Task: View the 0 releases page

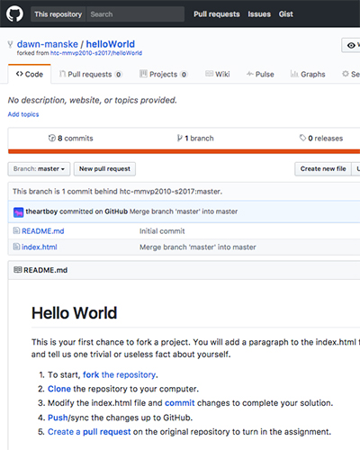Action: [x=321, y=139]
